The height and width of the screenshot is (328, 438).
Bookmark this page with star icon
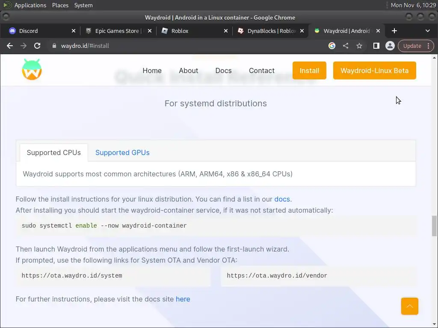point(359,46)
